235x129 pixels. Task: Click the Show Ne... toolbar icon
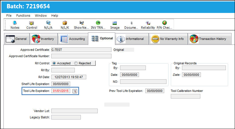click(81, 25)
